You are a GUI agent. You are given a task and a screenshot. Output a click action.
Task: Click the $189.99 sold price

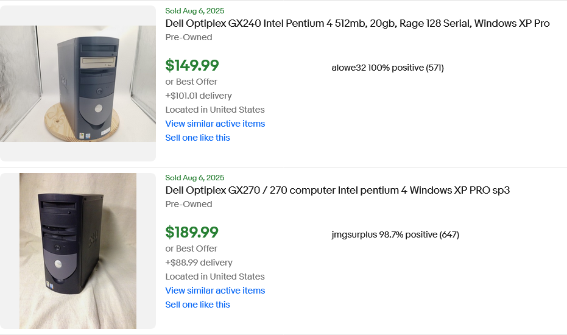(192, 233)
